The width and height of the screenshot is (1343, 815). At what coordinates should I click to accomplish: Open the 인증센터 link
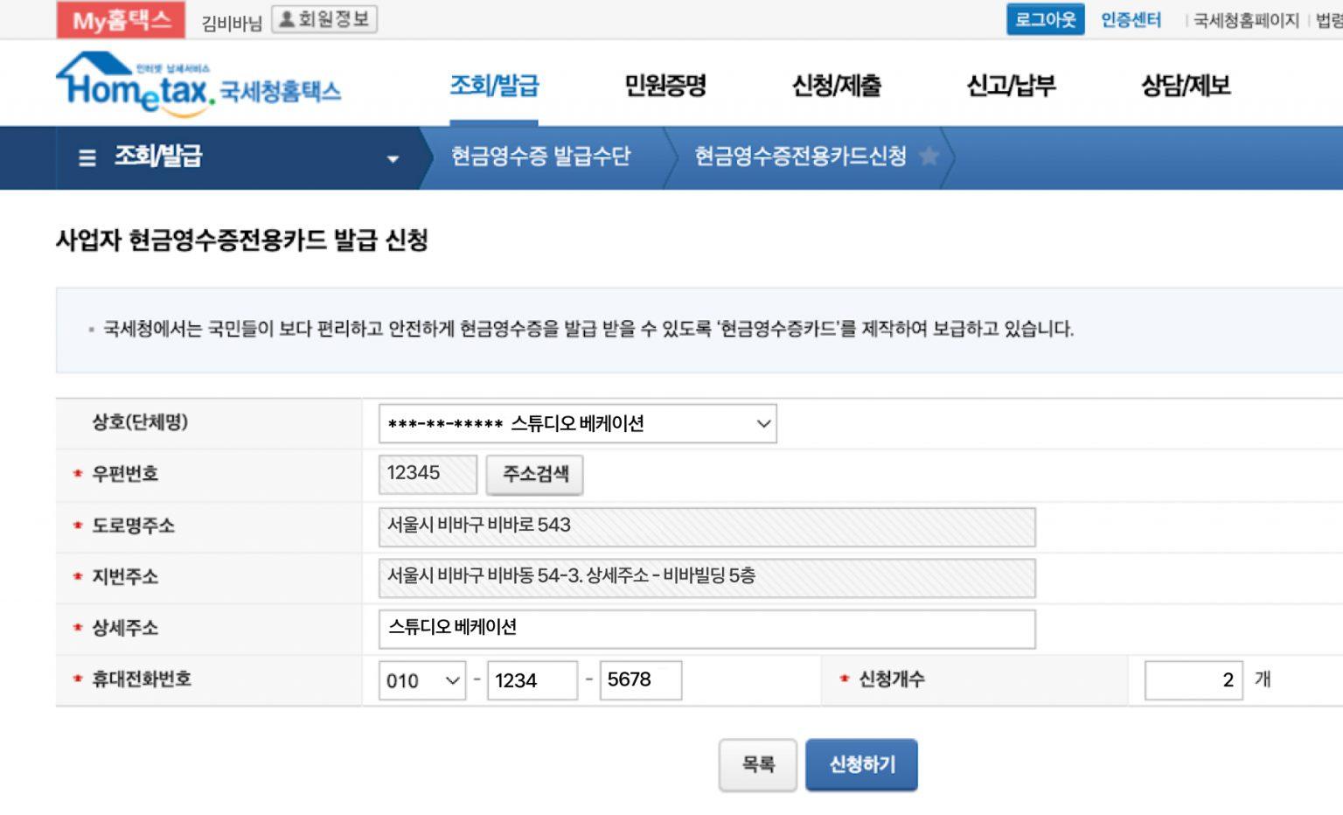[1131, 19]
